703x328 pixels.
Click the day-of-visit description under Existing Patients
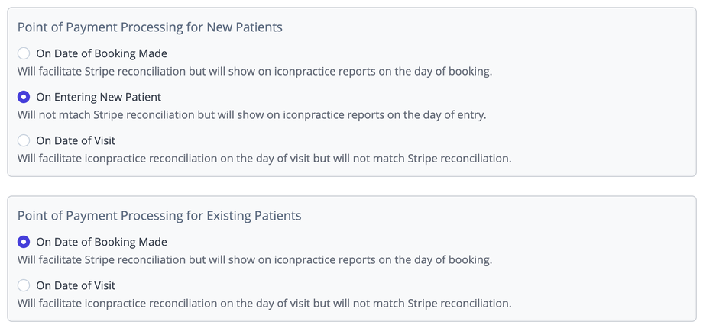point(264,304)
